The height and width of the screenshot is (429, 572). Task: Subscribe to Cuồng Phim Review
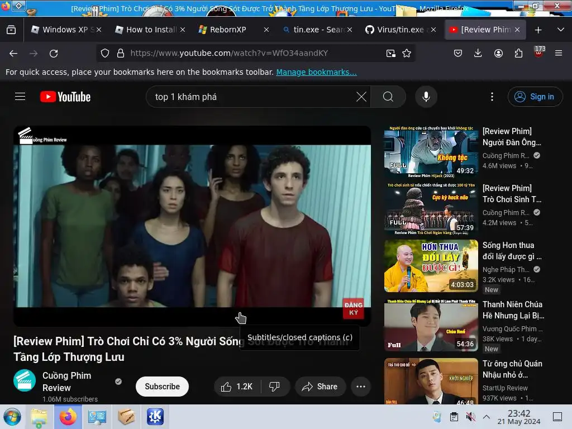tap(163, 387)
